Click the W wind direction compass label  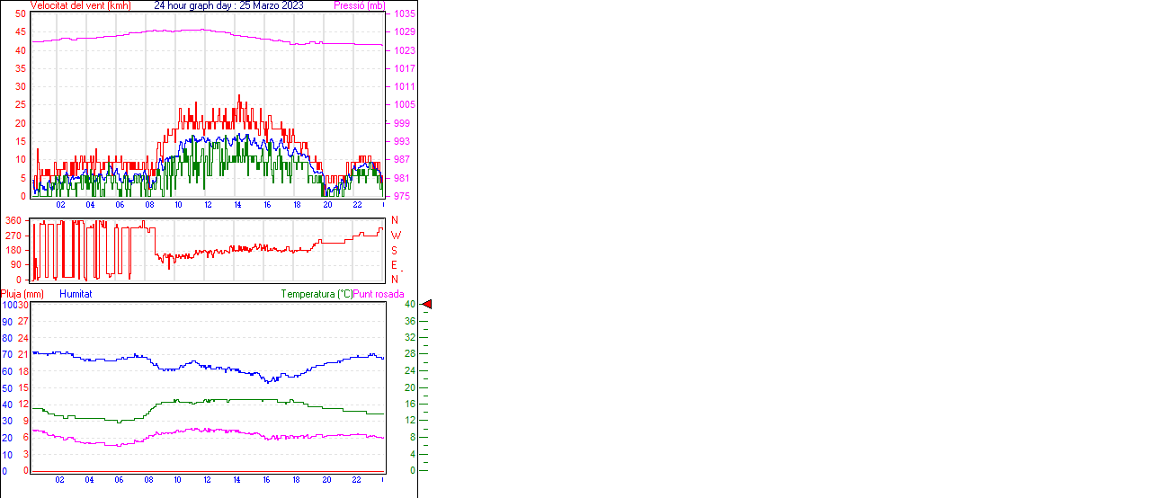point(396,236)
